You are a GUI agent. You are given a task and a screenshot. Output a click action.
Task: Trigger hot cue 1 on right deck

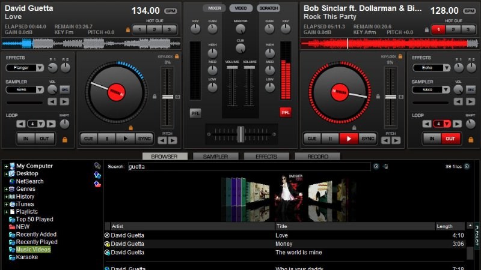tap(438, 29)
